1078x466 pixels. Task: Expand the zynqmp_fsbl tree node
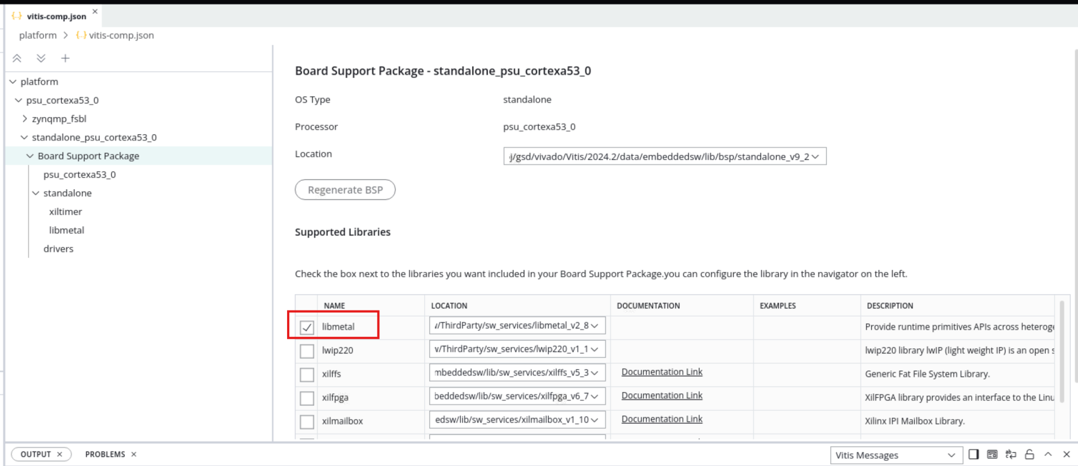(25, 119)
